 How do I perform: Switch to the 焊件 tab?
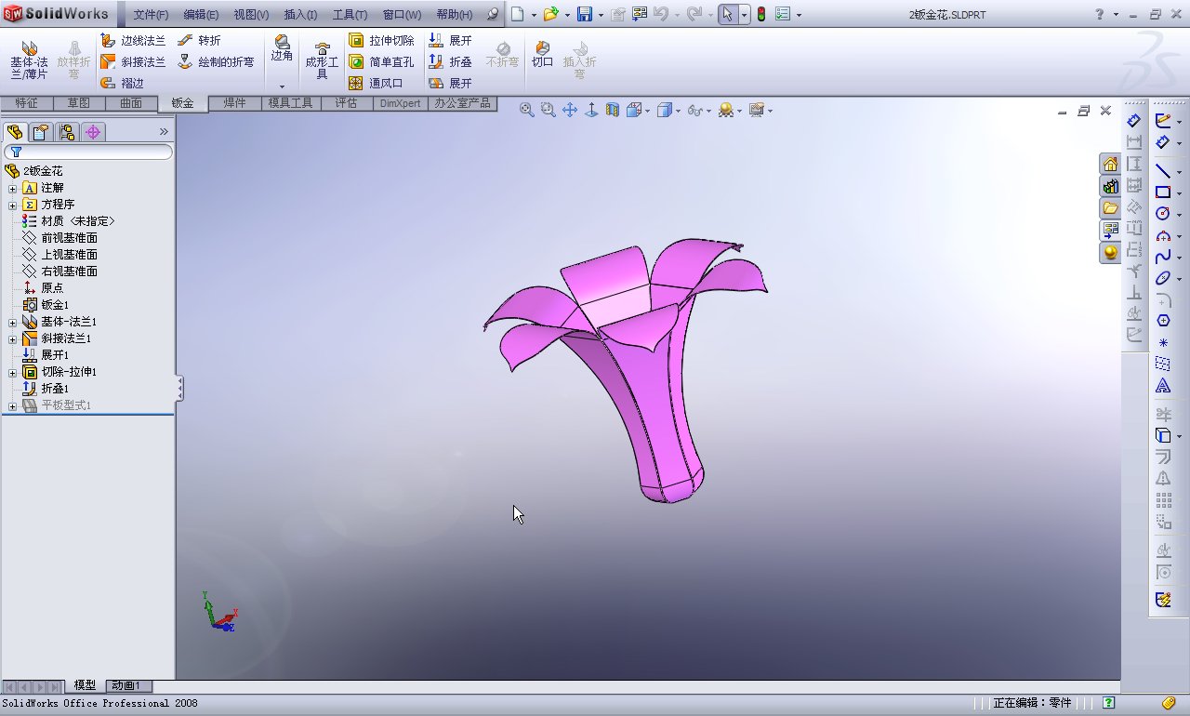pyautogui.click(x=234, y=103)
